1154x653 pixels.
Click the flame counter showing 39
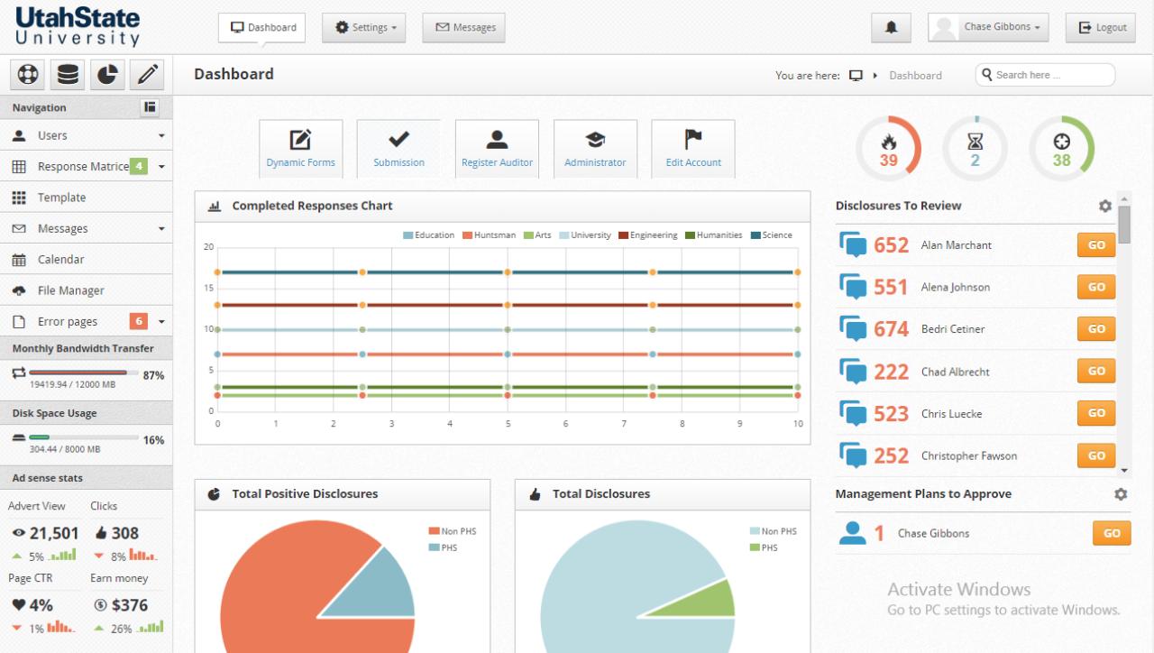tap(888, 148)
